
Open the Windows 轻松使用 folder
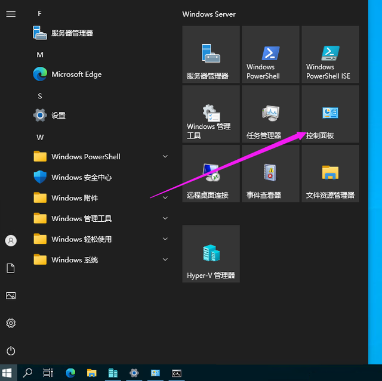click(x=101, y=239)
